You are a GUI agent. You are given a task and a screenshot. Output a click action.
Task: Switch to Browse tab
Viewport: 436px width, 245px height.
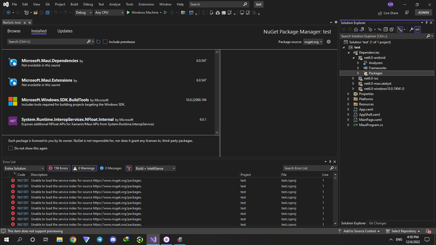(14, 31)
